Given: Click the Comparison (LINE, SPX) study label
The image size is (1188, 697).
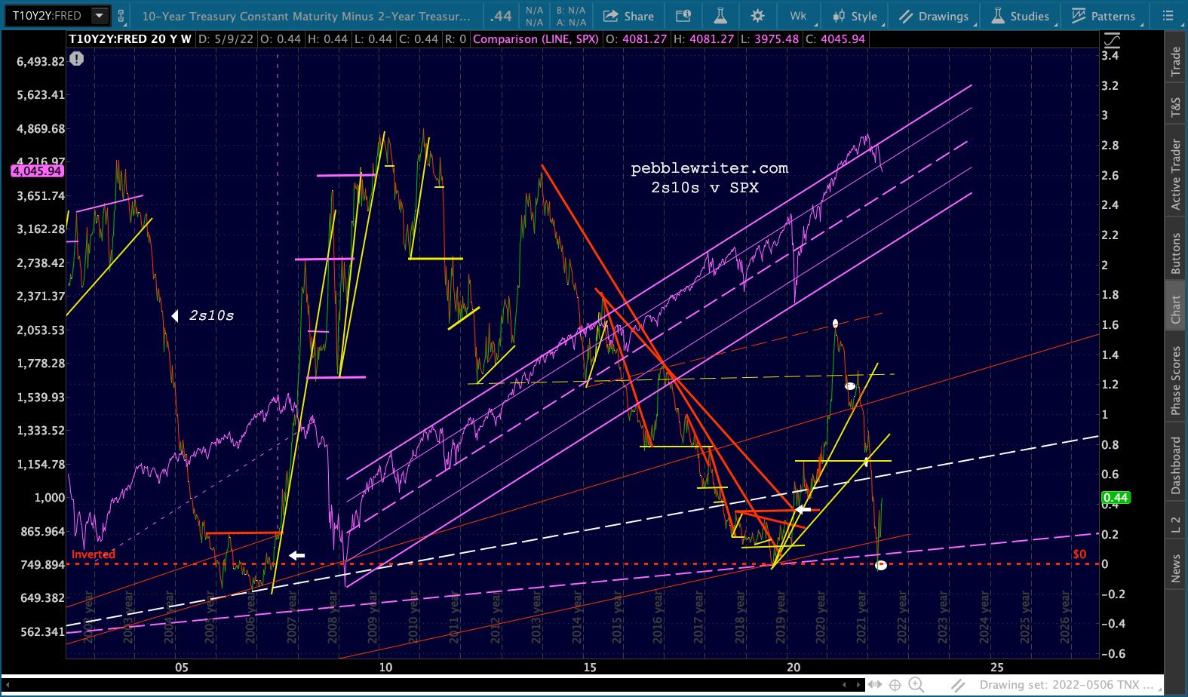Looking at the screenshot, I should click(x=536, y=39).
